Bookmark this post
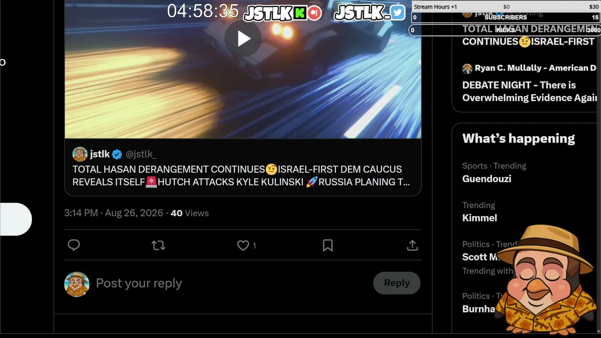 click(x=328, y=245)
